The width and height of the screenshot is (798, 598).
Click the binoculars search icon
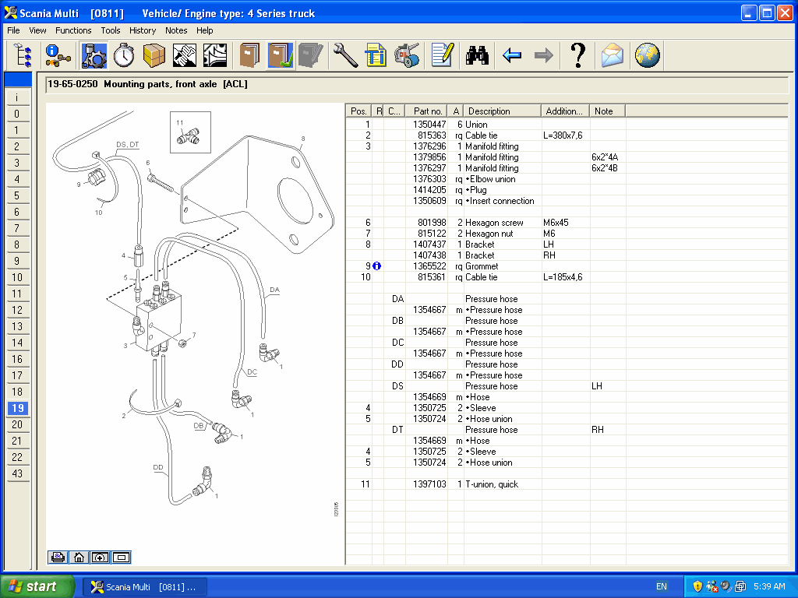tap(477, 55)
